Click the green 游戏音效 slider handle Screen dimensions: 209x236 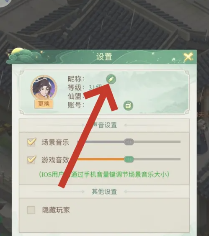click(129, 159)
